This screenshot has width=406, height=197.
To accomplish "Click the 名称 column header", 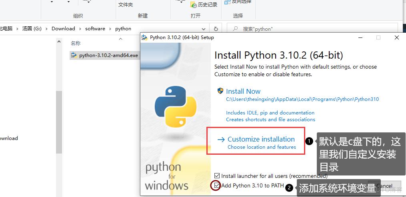I will pyautogui.click(x=76, y=43).
